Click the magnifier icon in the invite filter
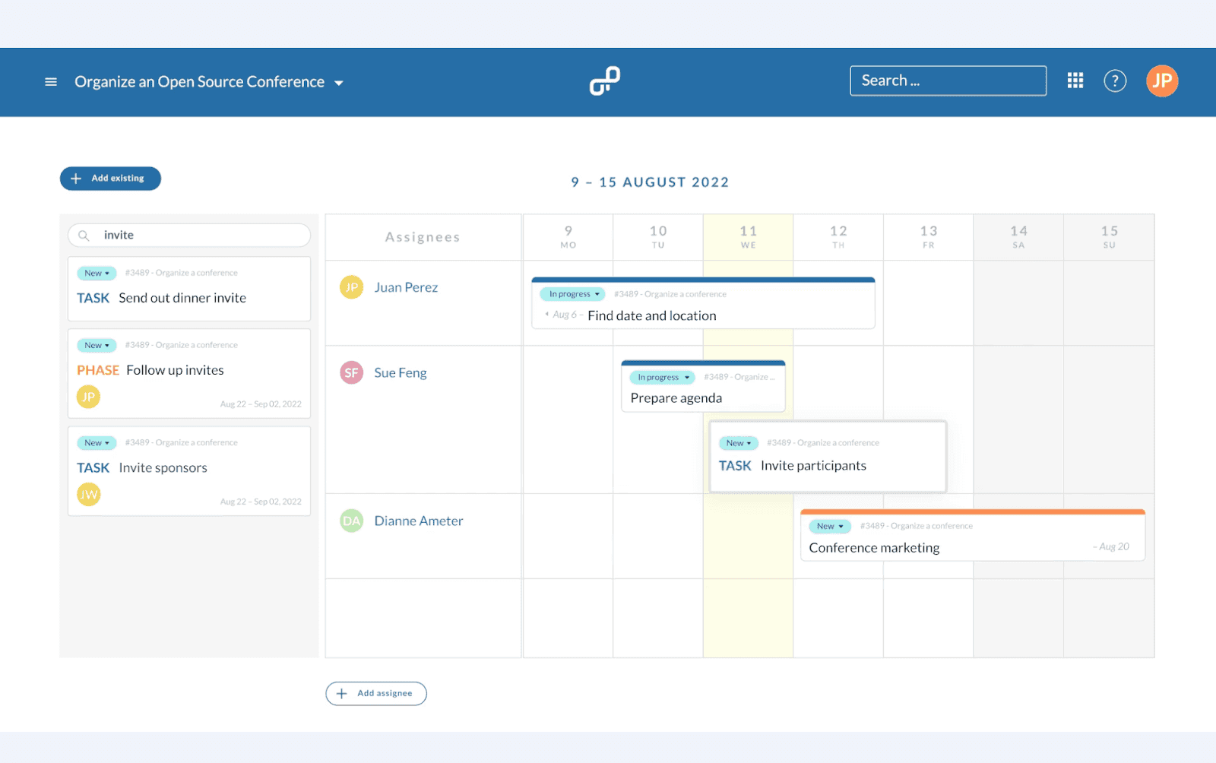Screen dimensions: 1216x763 pyautogui.click(x=84, y=235)
